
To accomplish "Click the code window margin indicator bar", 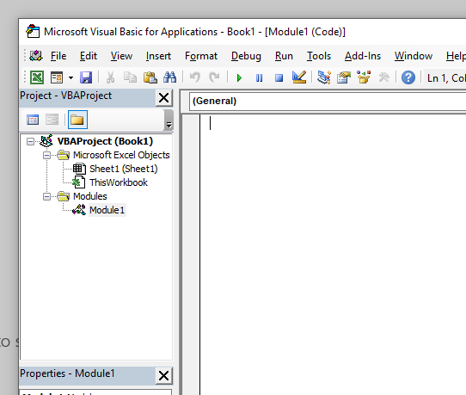I will [191, 255].
